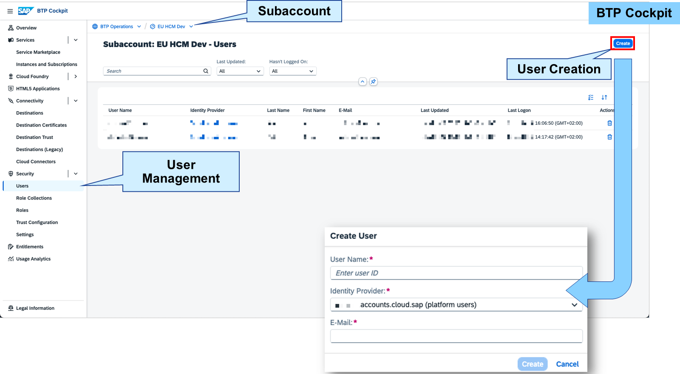Click the Last Updated column header
680x374 pixels.
(434, 110)
